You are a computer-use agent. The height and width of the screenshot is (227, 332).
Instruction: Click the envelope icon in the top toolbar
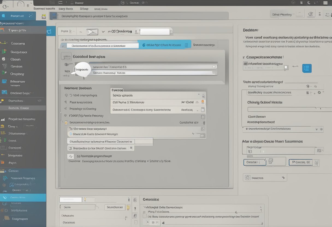click(92, 32)
